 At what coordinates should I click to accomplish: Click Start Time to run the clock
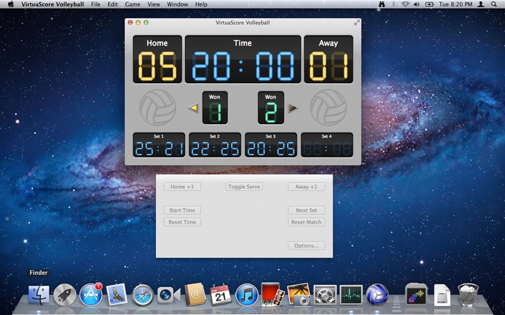click(182, 210)
